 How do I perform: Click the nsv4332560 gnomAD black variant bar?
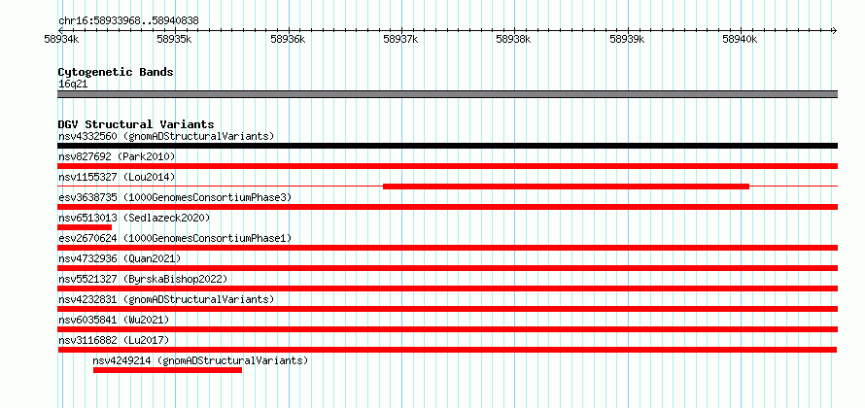click(x=447, y=146)
